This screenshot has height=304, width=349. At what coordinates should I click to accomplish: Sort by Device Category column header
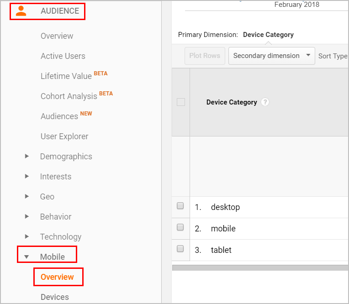tap(232, 102)
